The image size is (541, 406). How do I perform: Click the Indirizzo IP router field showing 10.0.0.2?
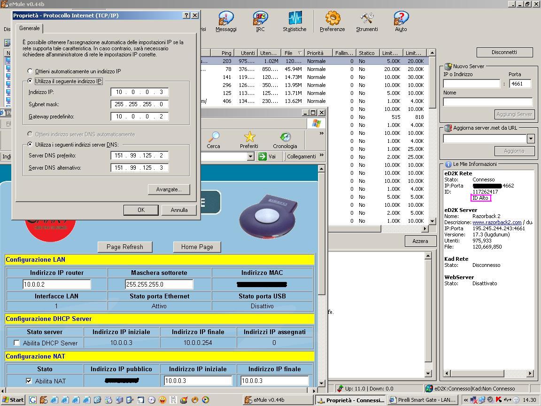pyautogui.click(x=56, y=284)
